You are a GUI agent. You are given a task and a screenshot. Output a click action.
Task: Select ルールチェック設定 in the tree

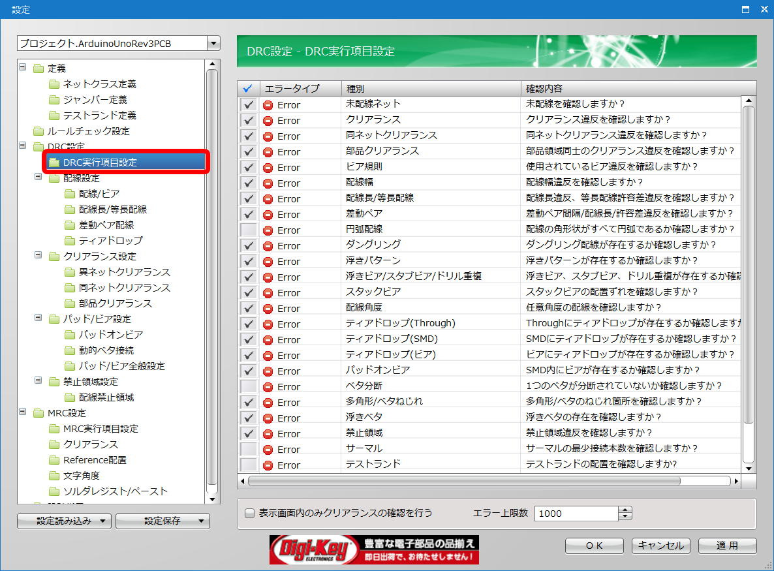(x=88, y=131)
